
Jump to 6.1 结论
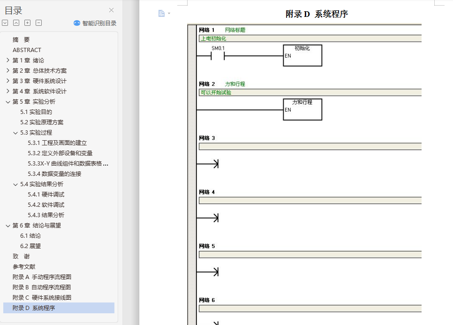pos(30,236)
